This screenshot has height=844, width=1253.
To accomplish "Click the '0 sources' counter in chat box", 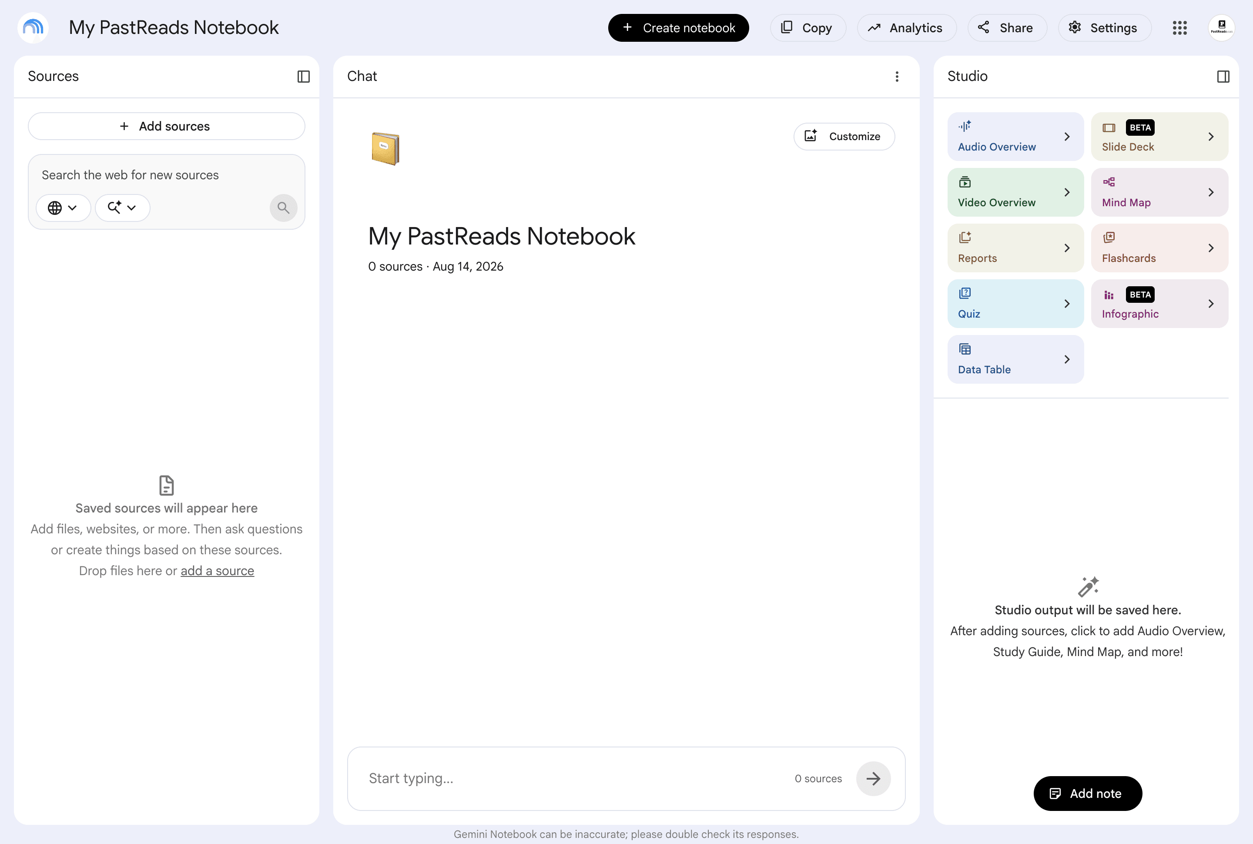I will pyautogui.click(x=818, y=778).
